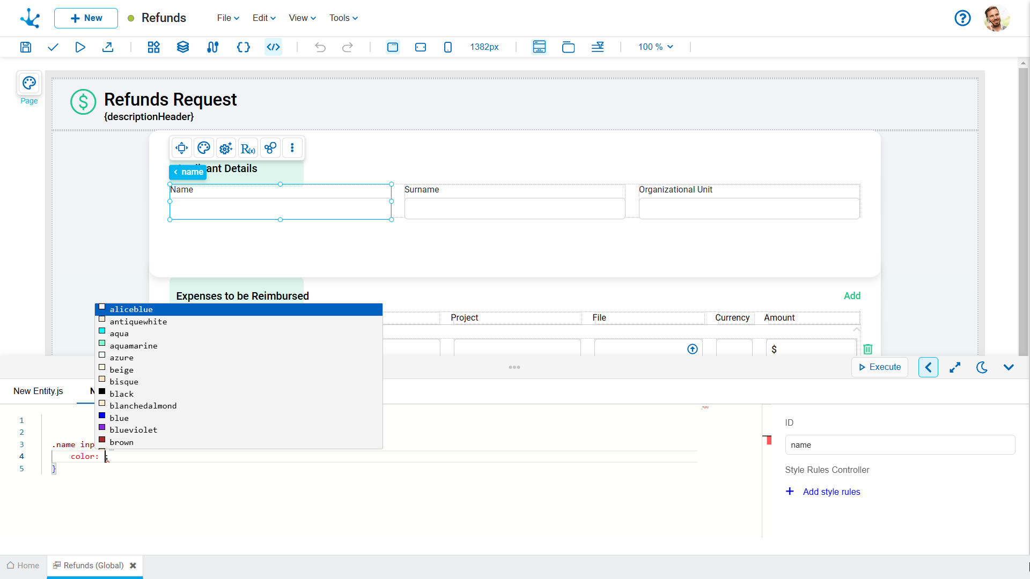Screen dimensions: 1030x579
Task: Switch to tablet landscape preview
Action: coord(421,47)
